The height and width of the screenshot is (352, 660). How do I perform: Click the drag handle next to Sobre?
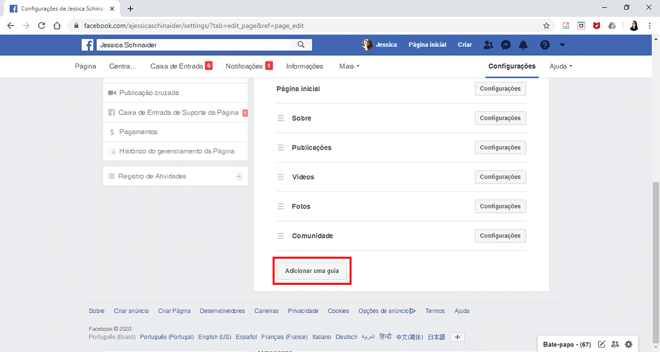click(x=281, y=118)
